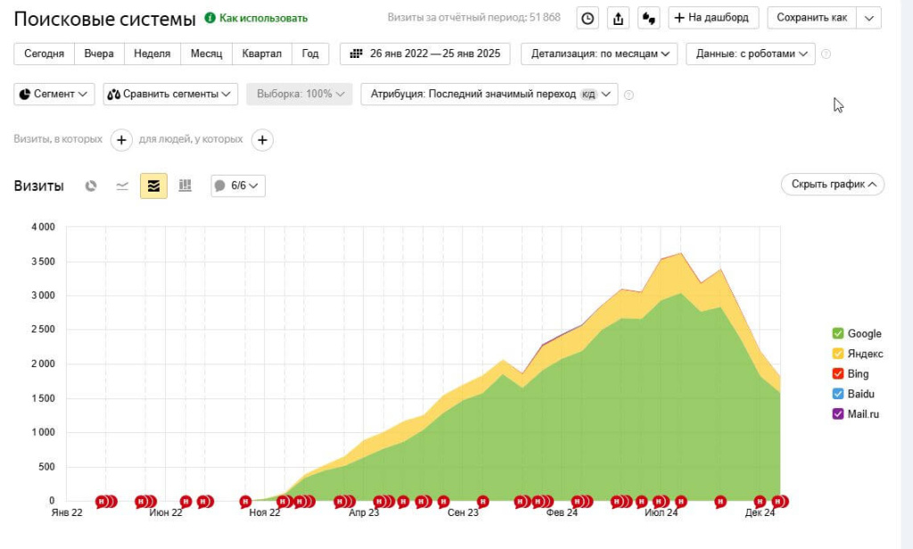Open the Сравнить сегменты dropdown

(170, 94)
